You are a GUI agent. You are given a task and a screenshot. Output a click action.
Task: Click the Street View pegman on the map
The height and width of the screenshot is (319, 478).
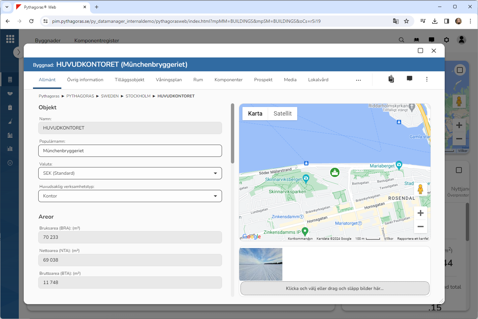point(420,190)
